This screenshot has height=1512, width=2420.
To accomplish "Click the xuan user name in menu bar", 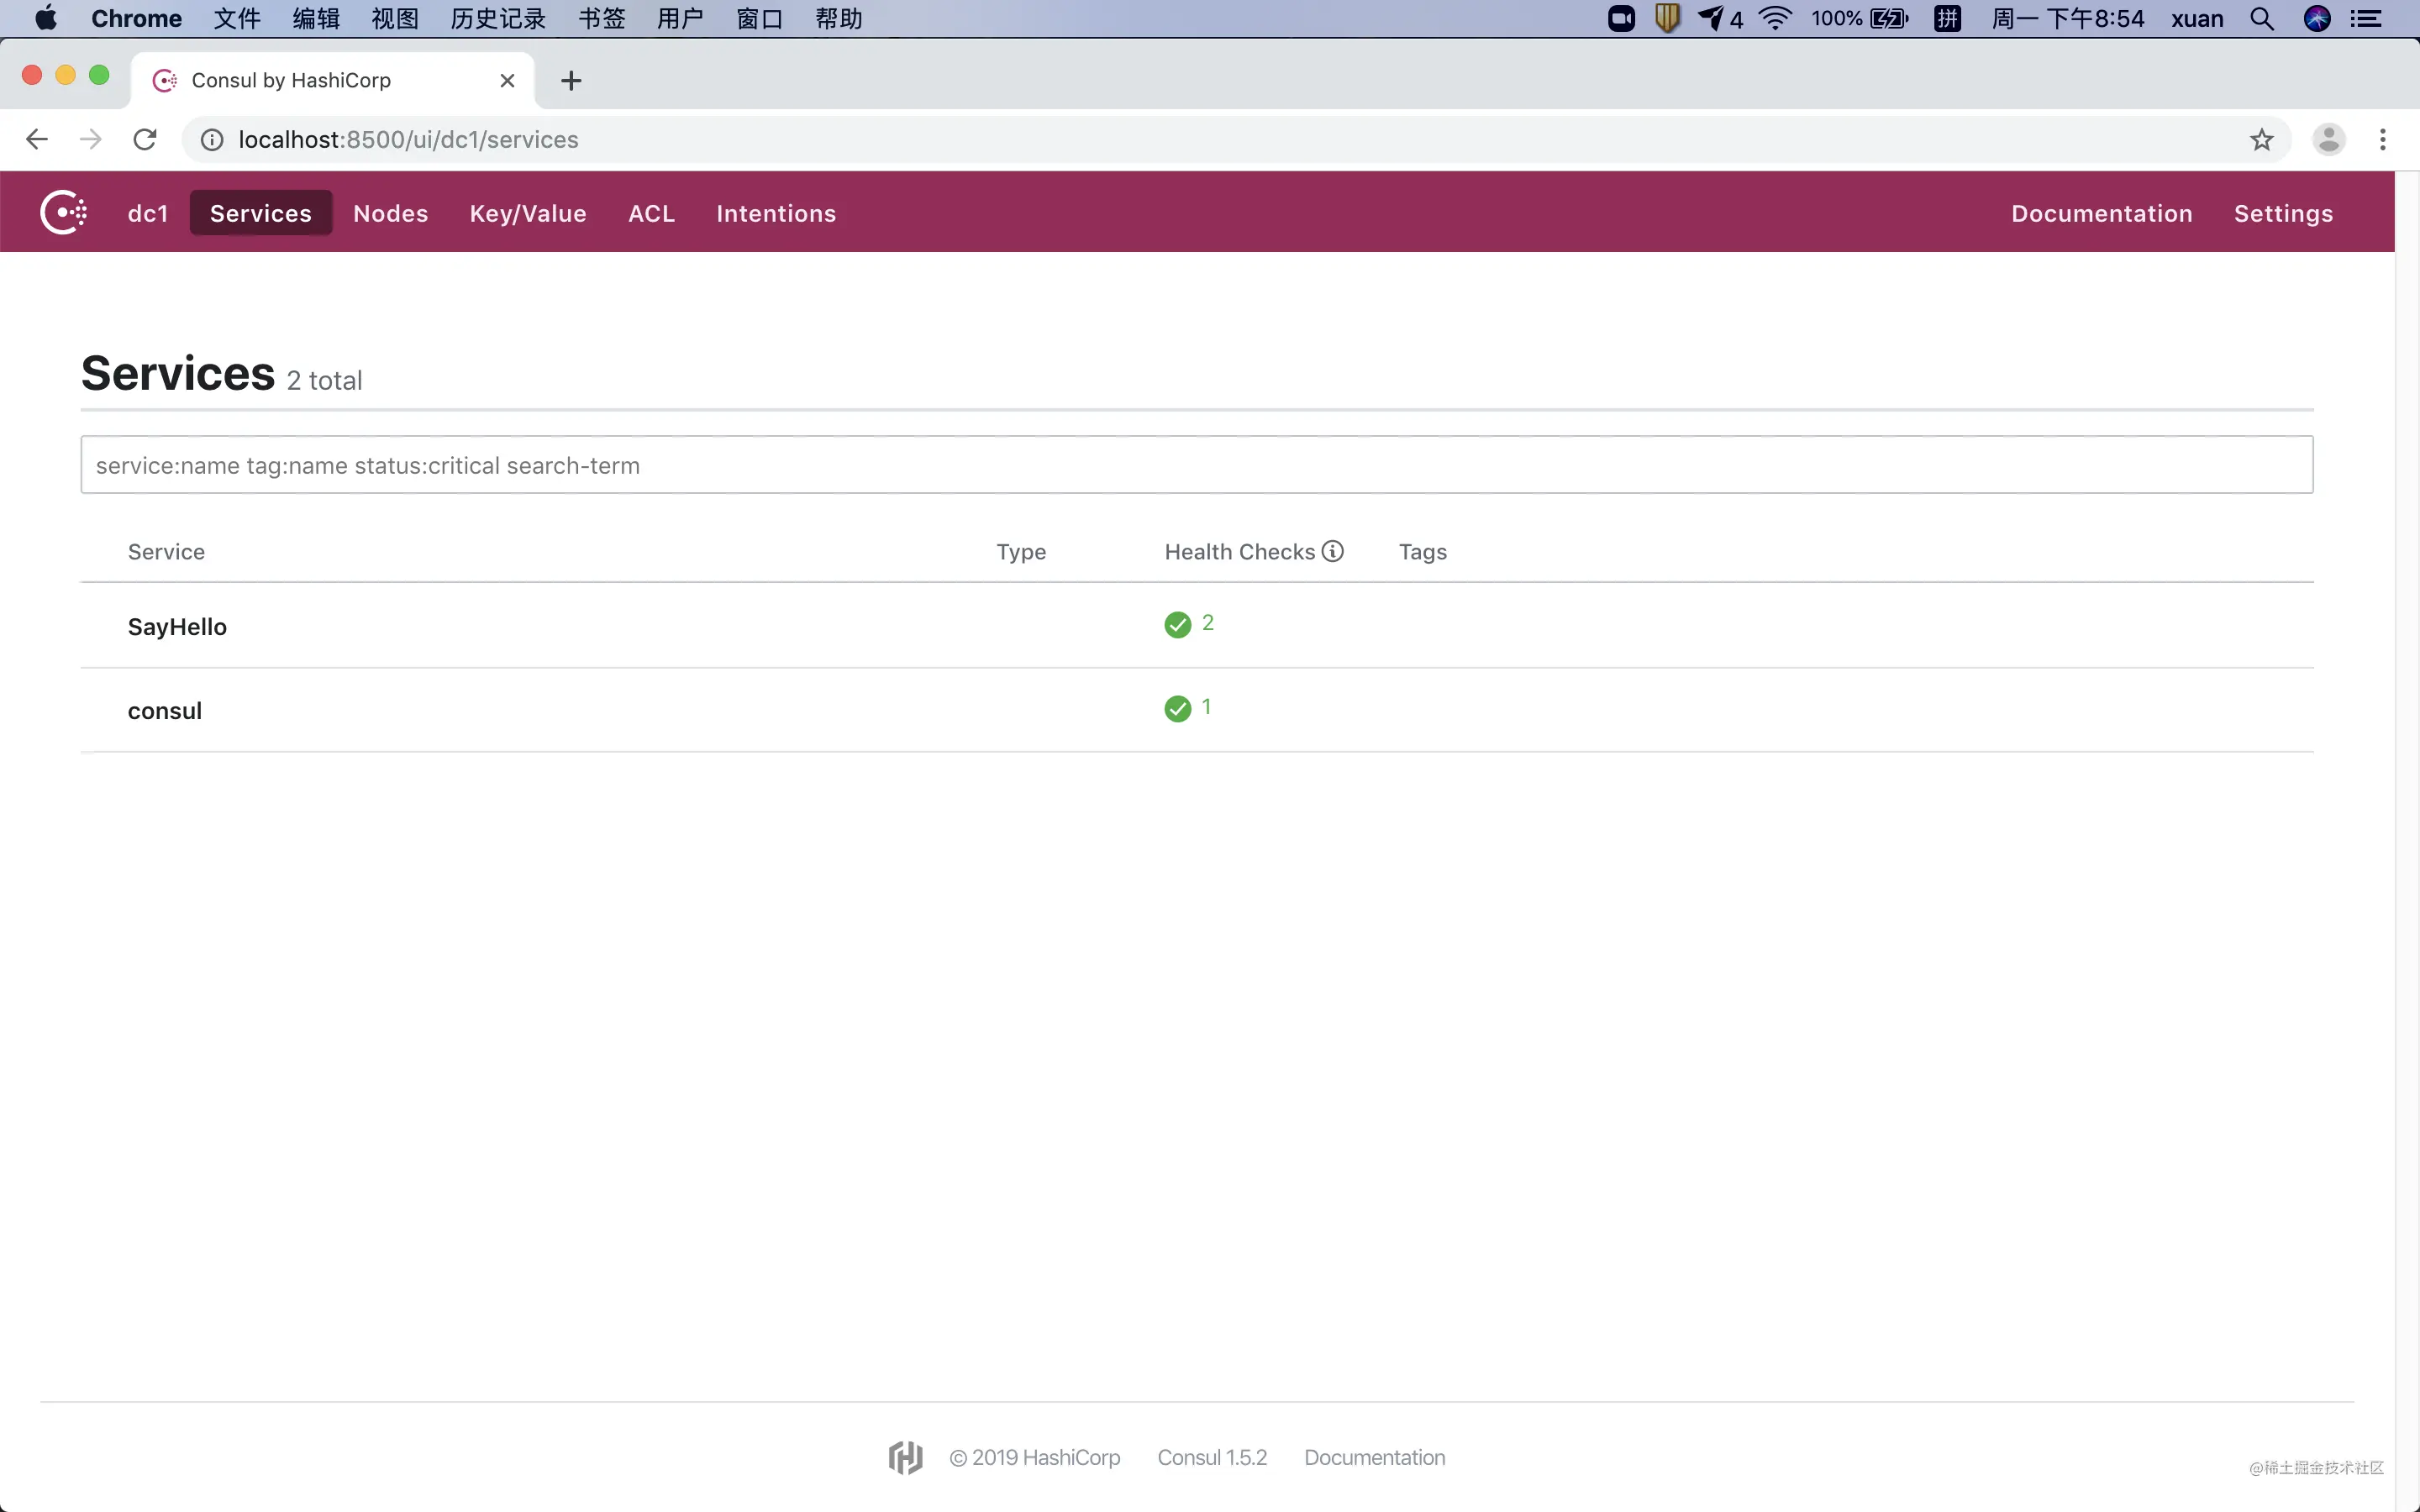I will coord(2197,18).
